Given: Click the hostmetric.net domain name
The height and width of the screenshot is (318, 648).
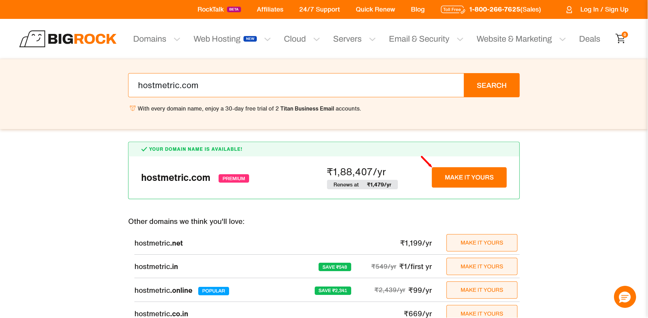Looking at the screenshot, I should click(x=159, y=243).
